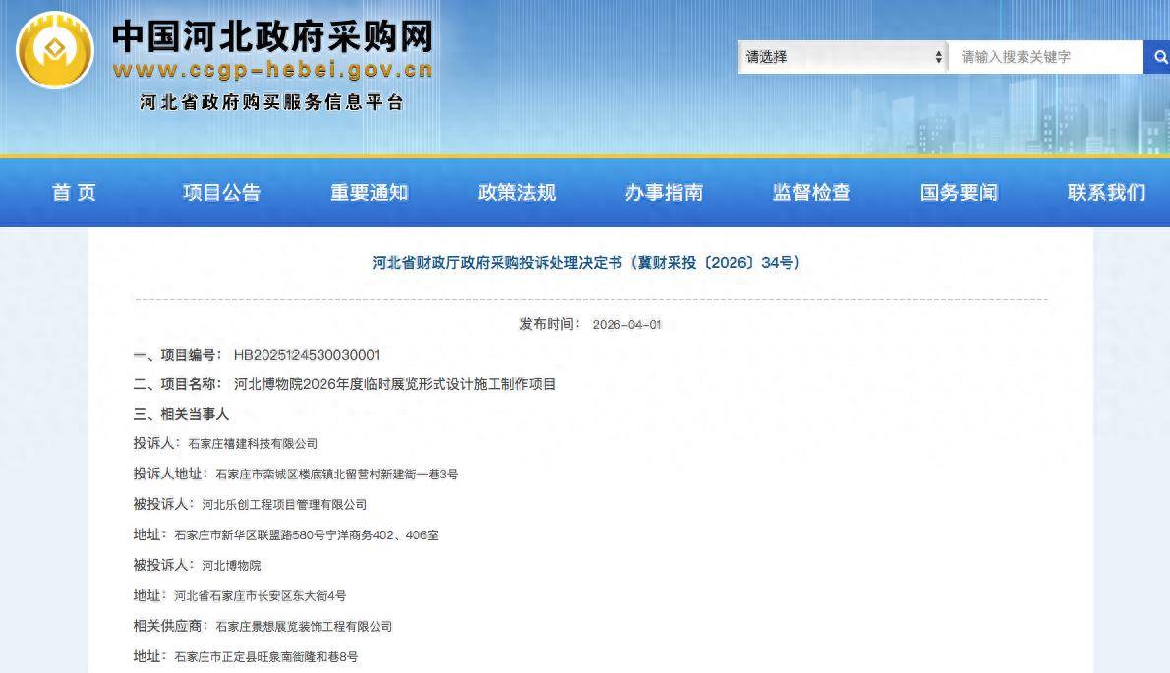Open the 联系我们 contact page
The image size is (1170, 673).
coord(1106,193)
